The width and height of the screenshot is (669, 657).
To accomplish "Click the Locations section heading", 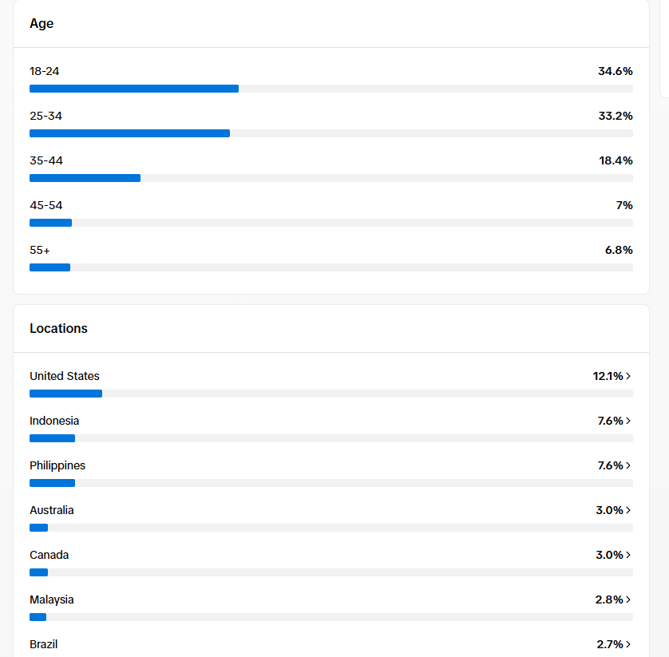I will pyautogui.click(x=58, y=329).
